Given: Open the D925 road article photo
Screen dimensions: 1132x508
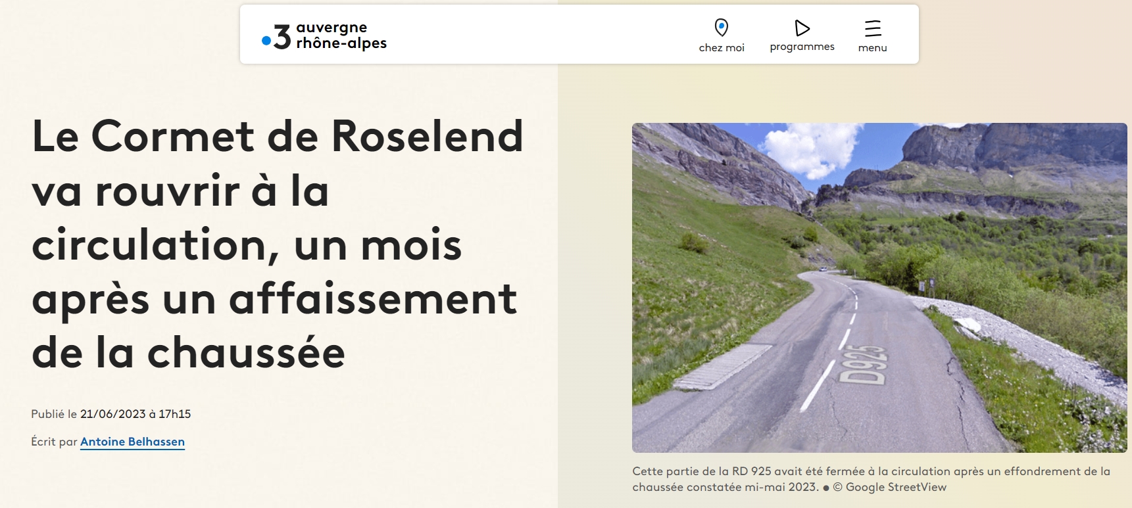Looking at the screenshot, I should tap(879, 288).
